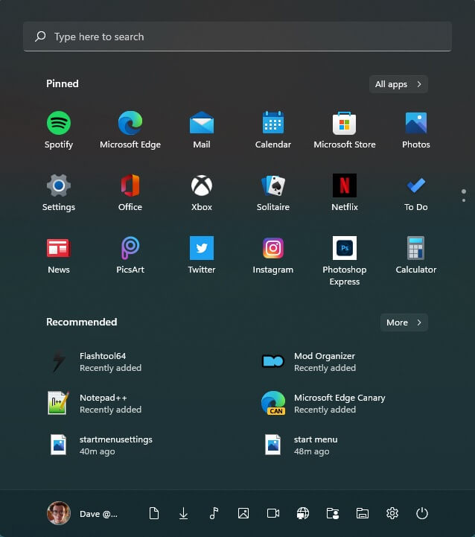Open the Photos app
The image size is (475, 537).
pyautogui.click(x=415, y=130)
